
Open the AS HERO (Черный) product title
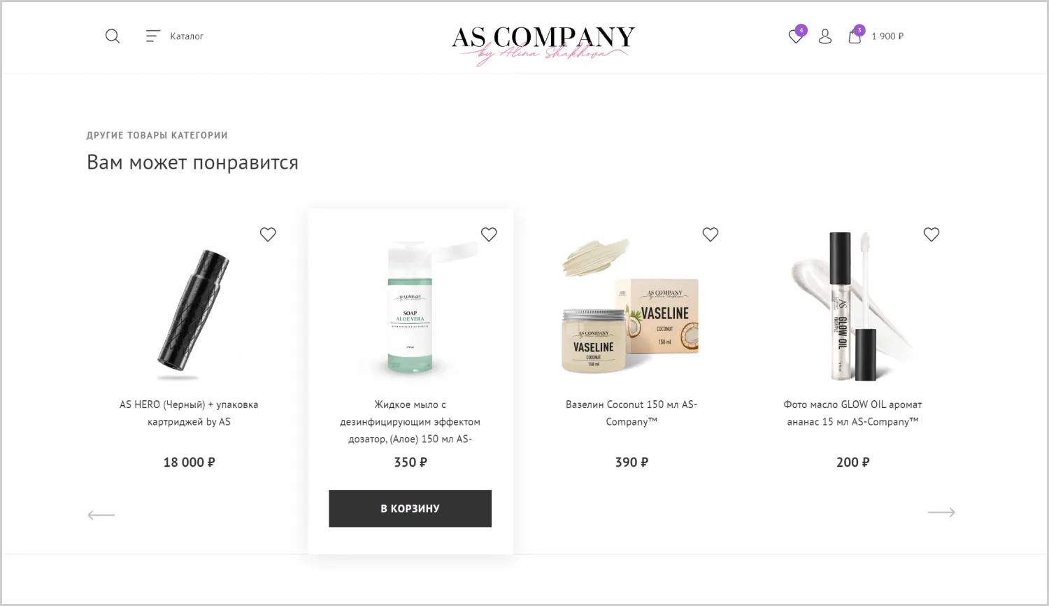point(189,413)
